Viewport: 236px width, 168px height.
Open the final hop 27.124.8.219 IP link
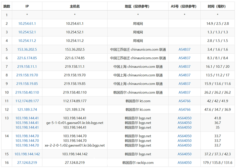coord(27,163)
